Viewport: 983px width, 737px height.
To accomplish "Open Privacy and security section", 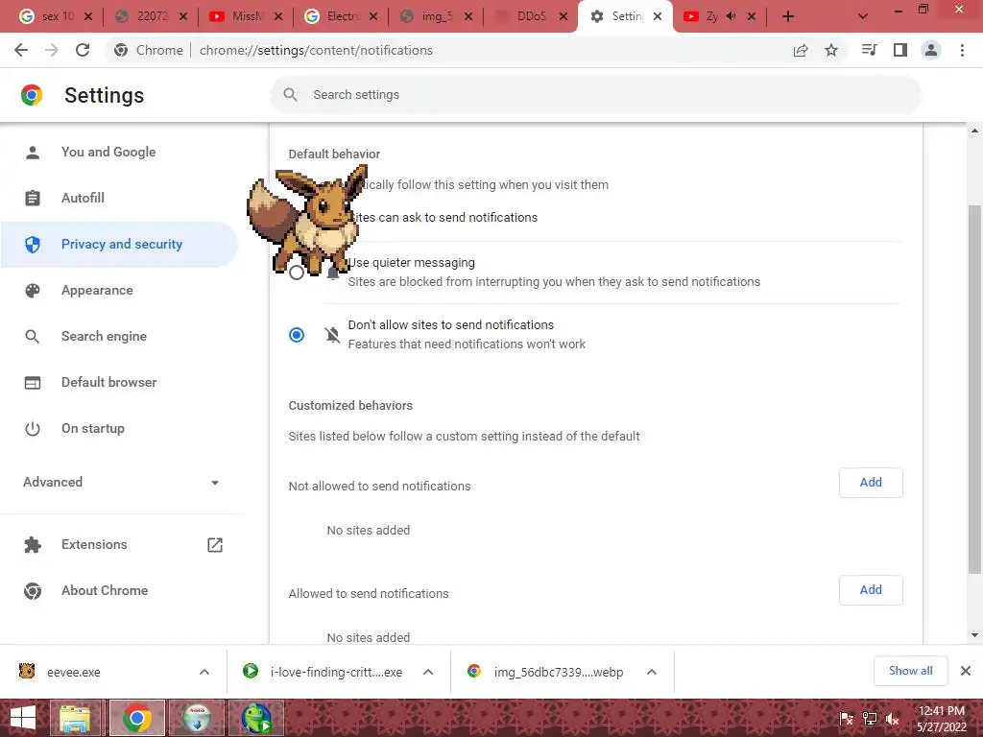I will coord(121,245).
